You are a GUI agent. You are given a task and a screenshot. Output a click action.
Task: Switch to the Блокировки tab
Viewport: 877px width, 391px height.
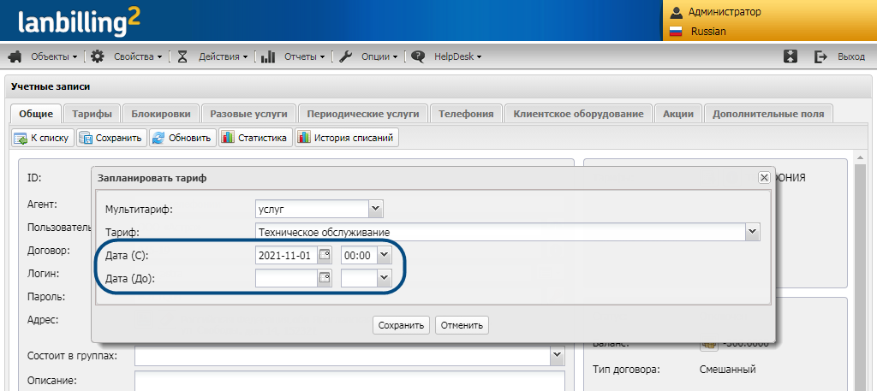click(161, 114)
